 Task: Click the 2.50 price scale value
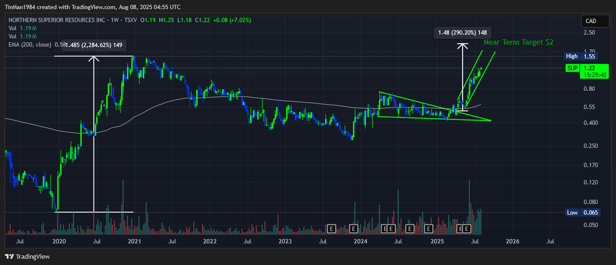coord(588,32)
